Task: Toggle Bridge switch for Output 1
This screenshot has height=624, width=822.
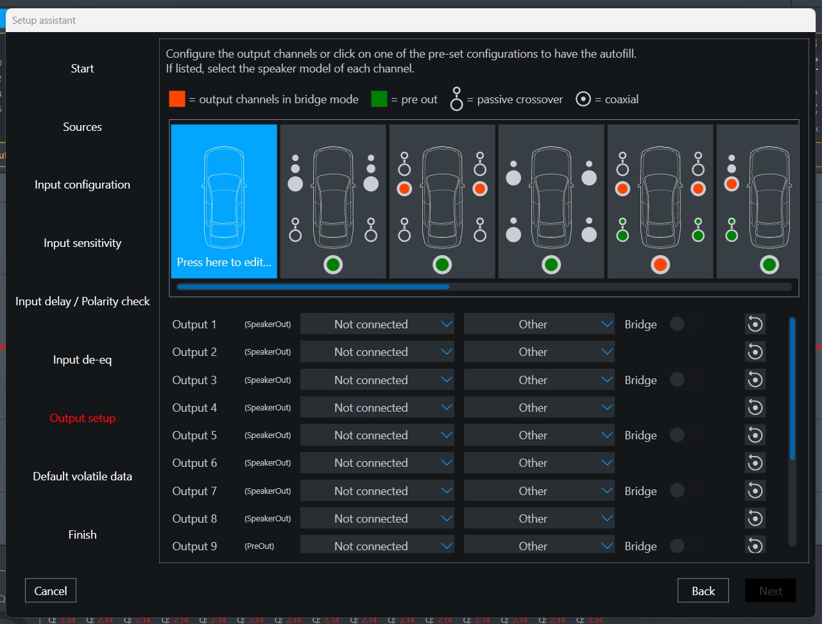Action: pyautogui.click(x=685, y=325)
